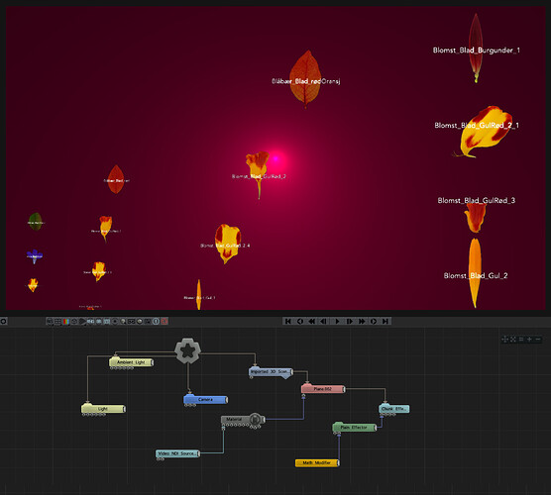Image resolution: width=551 pixels, height=495 pixels.
Task: Select the Root star node in the nodegraph
Action: pos(187,350)
